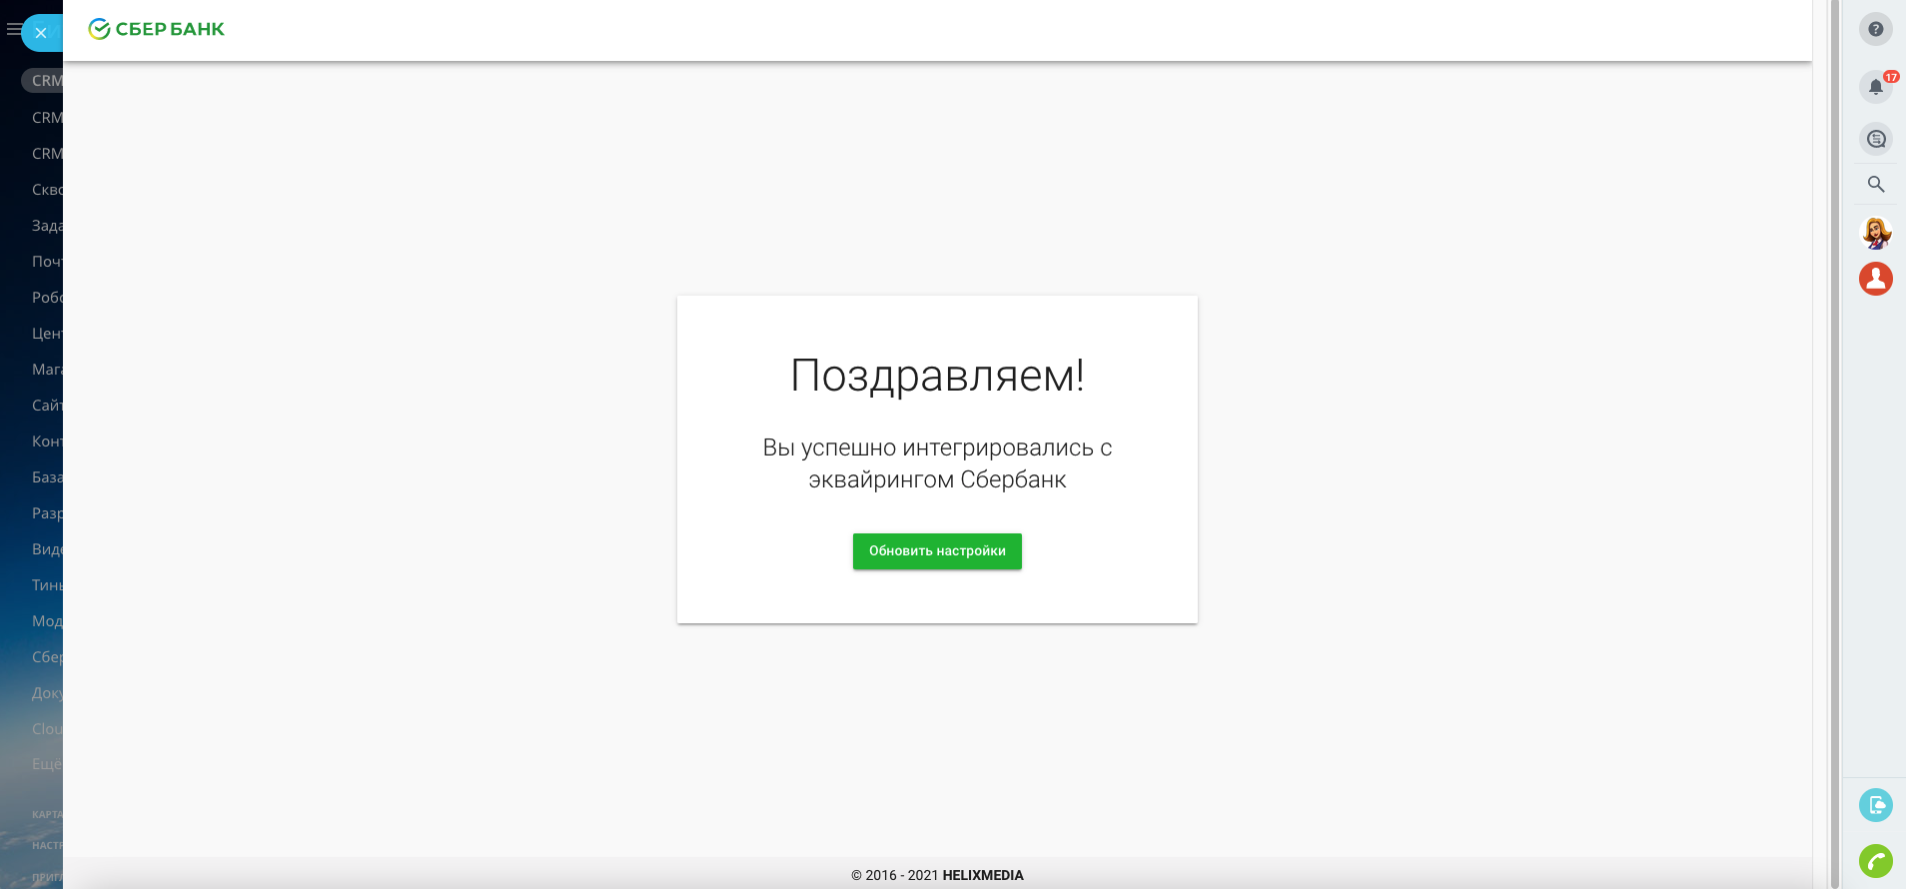
Task: Open the 'Почт' item in left menu
Action: (x=47, y=262)
